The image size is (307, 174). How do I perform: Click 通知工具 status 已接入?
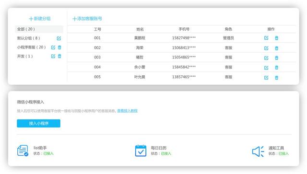coord(283,153)
